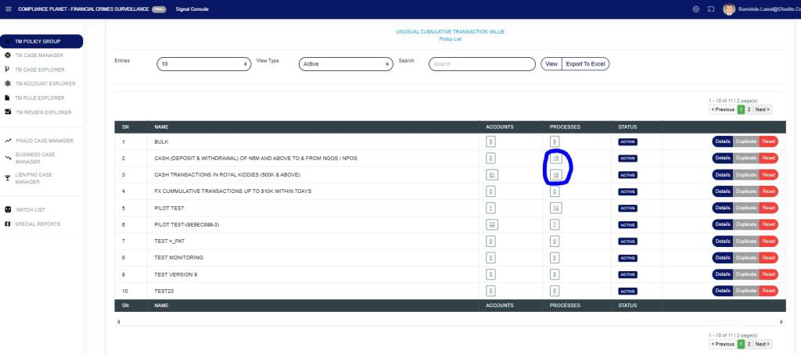Click the Special Reports map icon
Image resolution: width=801 pixels, height=354 pixels.
click(x=8, y=224)
